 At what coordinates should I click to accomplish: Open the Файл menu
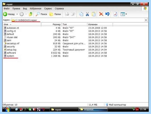tap(7, 9)
